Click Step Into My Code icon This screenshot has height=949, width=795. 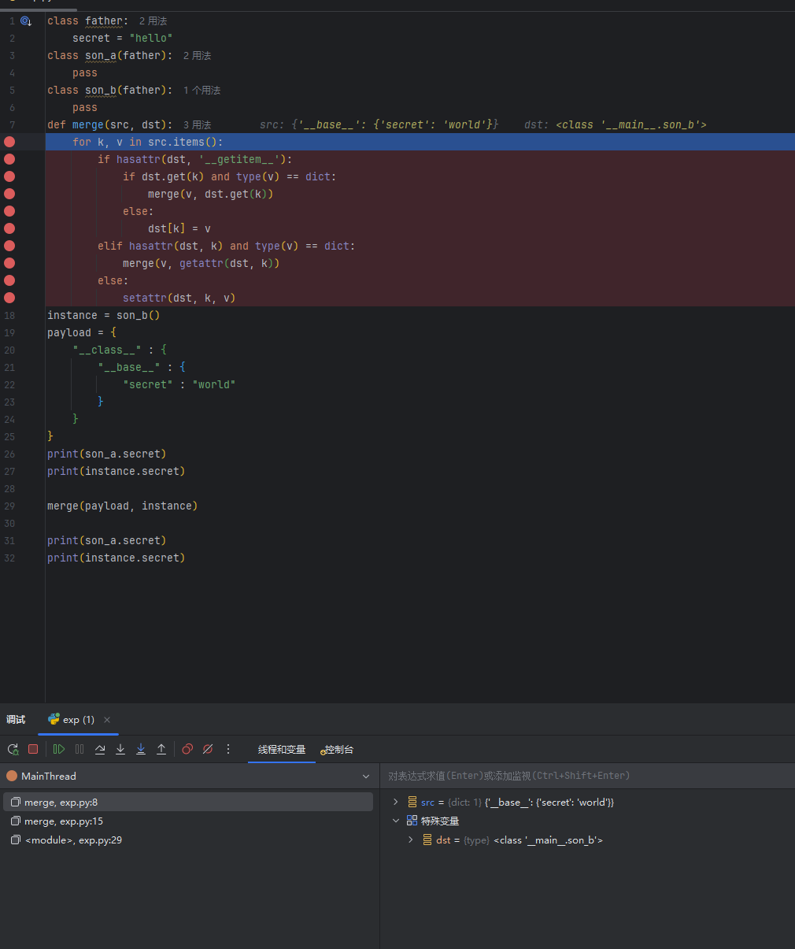(141, 749)
